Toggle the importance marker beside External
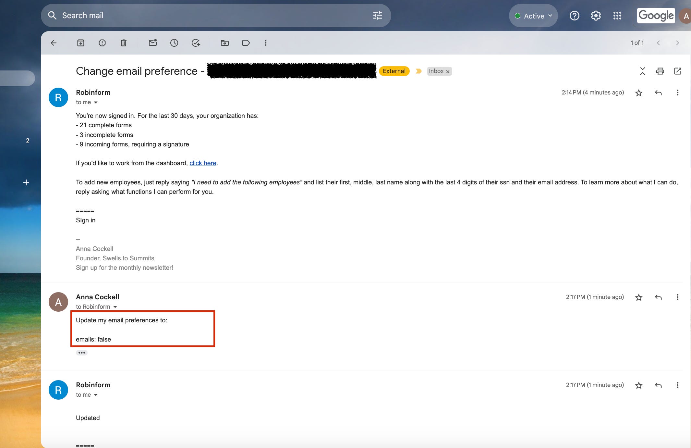691x448 pixels. 418,71
